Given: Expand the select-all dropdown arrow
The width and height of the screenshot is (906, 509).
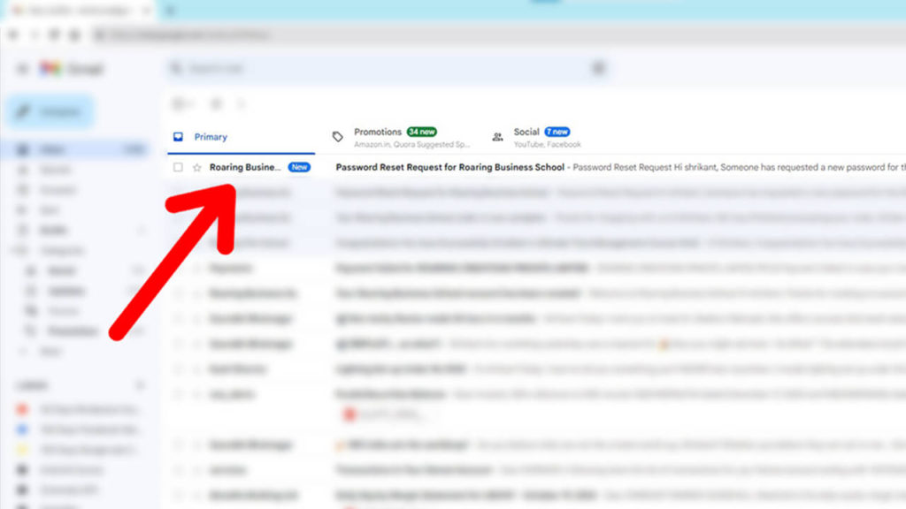Looking at the screenshot, I should pyautogui.click(x=189, y=104).
